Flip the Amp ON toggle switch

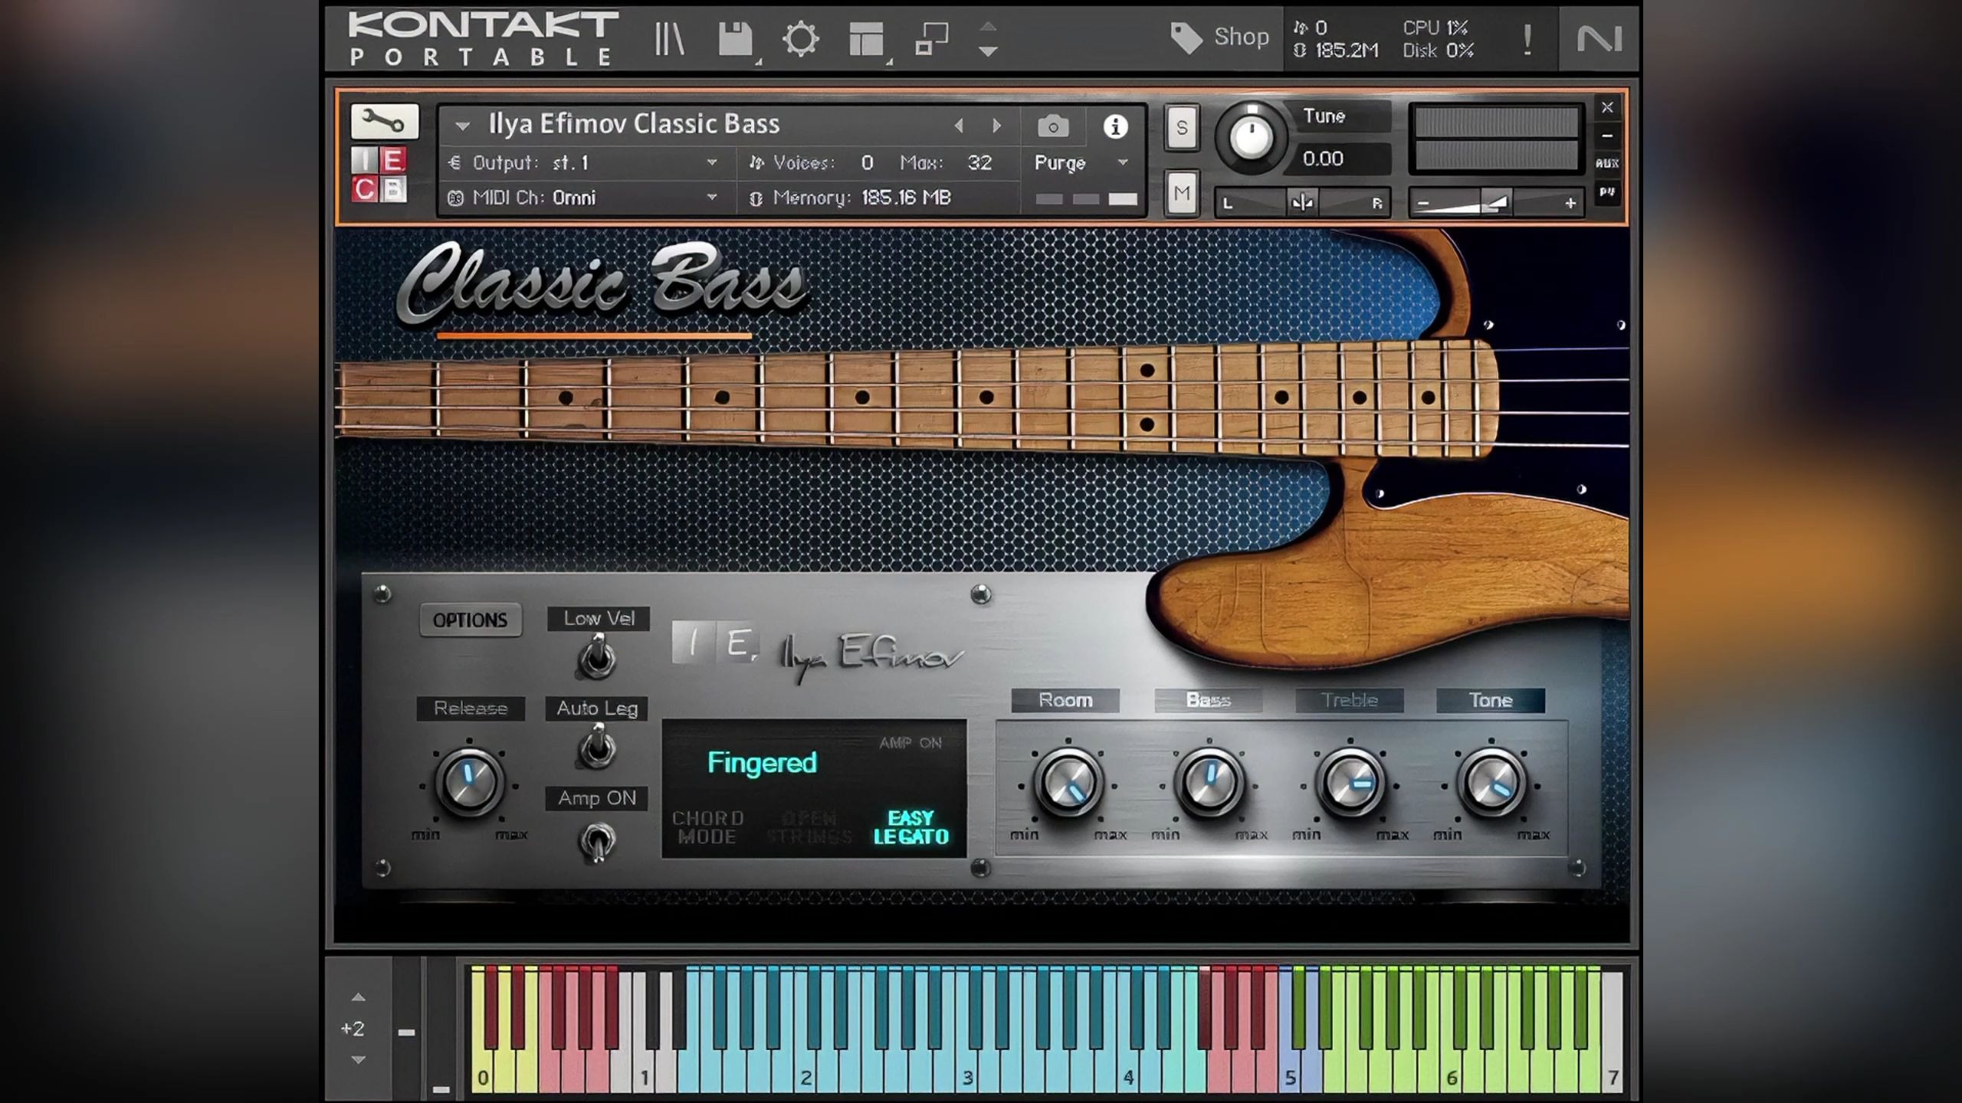[x=597, y=841]
